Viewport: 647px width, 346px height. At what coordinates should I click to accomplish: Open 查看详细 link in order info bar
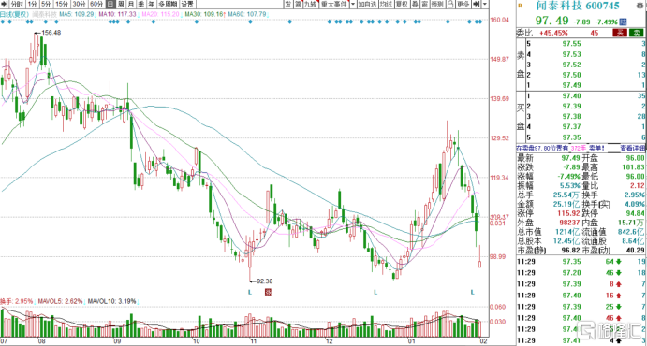632,148
